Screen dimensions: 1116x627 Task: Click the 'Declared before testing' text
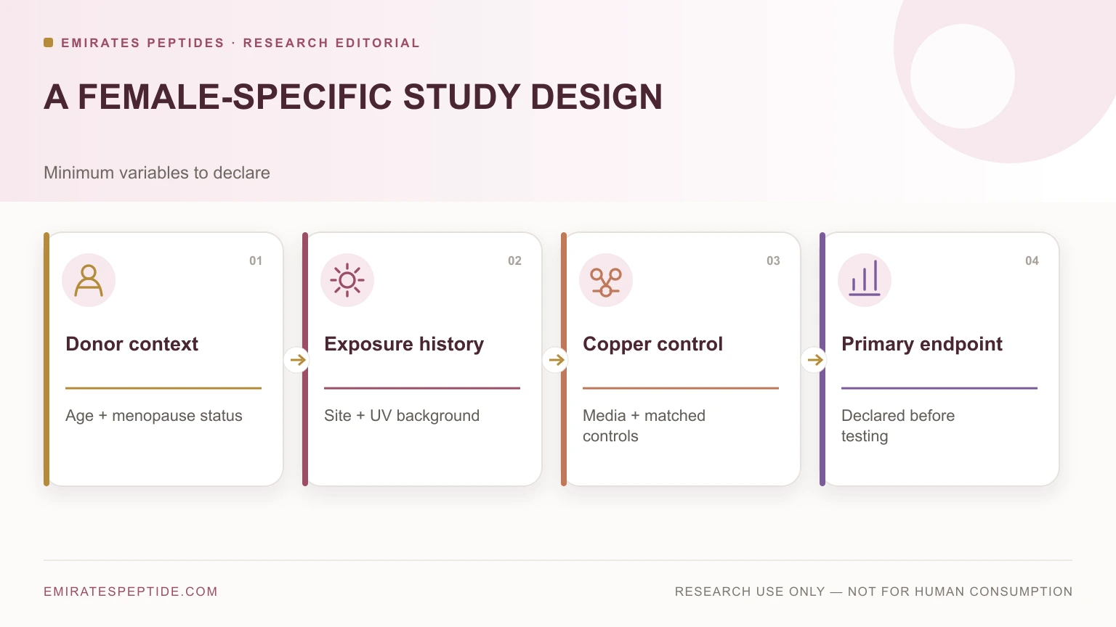898,426
